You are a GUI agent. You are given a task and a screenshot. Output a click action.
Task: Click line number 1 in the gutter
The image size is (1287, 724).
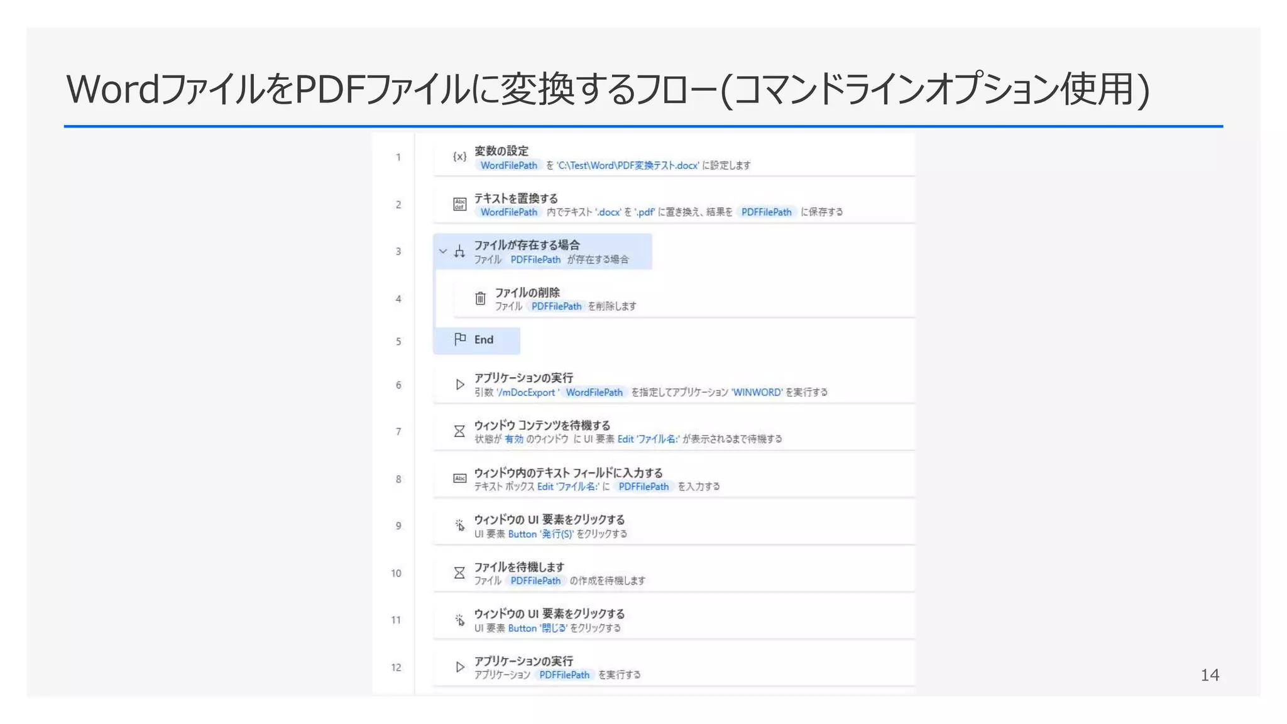[398, 157]
